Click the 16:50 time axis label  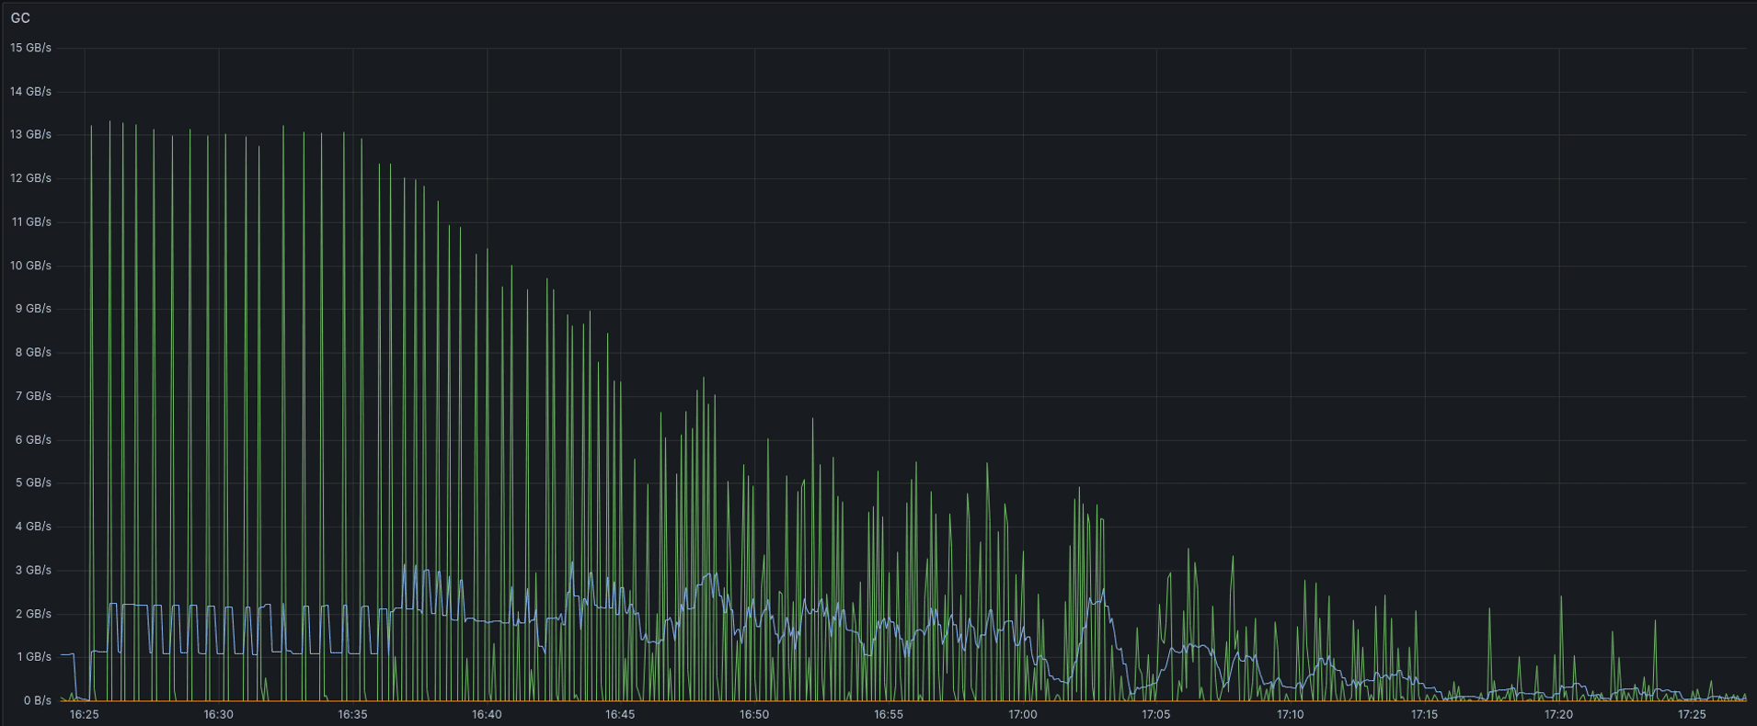[x=754, y=714]
